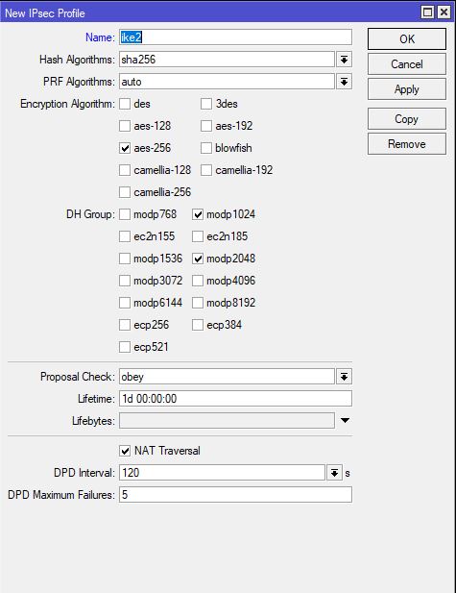The height and width of the screenshot is (593, 456).
Task: Enable the modp768 DH group
Action: click(125, 214)
